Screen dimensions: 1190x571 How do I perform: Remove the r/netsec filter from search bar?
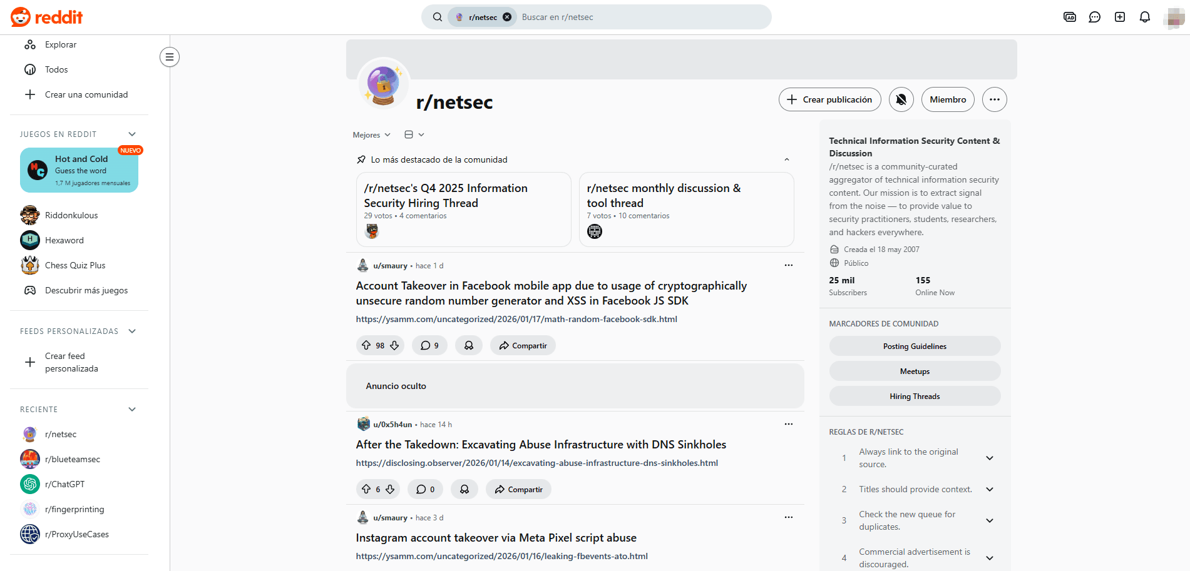pos(507,17)
